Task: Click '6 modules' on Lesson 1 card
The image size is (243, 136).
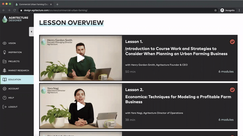Action: [x=226, y=71]
